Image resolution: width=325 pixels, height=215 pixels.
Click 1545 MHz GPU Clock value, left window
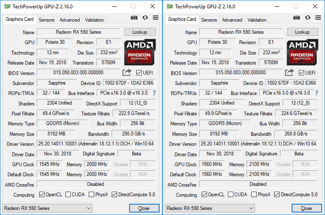[x=49, y=164]
